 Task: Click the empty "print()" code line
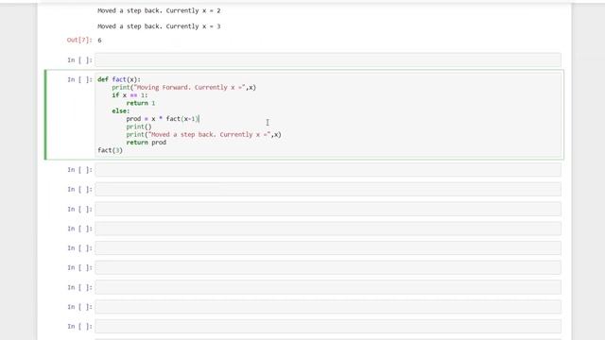139,127
